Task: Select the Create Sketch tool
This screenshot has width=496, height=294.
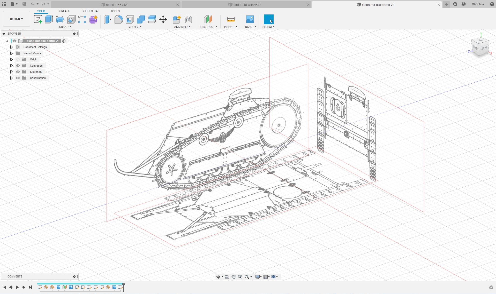Action: [38, 19]
